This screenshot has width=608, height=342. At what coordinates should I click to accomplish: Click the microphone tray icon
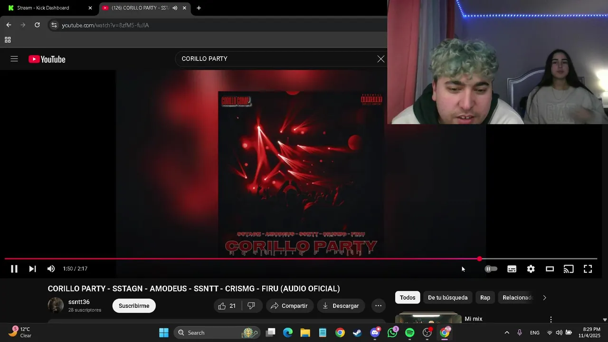(520, 332)
